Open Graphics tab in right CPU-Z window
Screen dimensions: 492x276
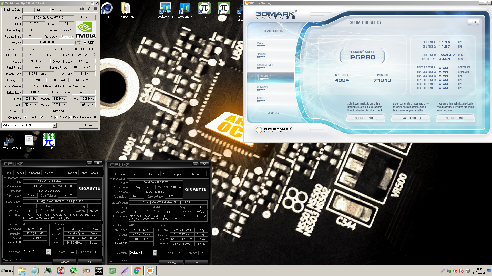pyautogui.click(x=178, y=174)
